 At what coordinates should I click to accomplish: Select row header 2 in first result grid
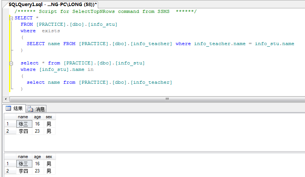tap(10, 131)
